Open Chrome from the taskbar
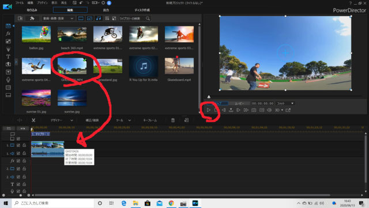Viewport: 369px width, 208px height. [x=171, y=203]
